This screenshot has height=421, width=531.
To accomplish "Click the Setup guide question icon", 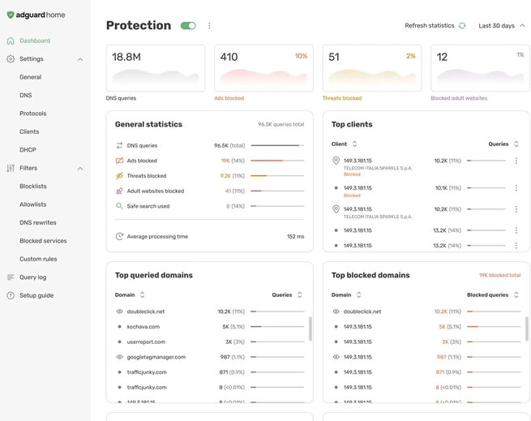I will 11,295.
